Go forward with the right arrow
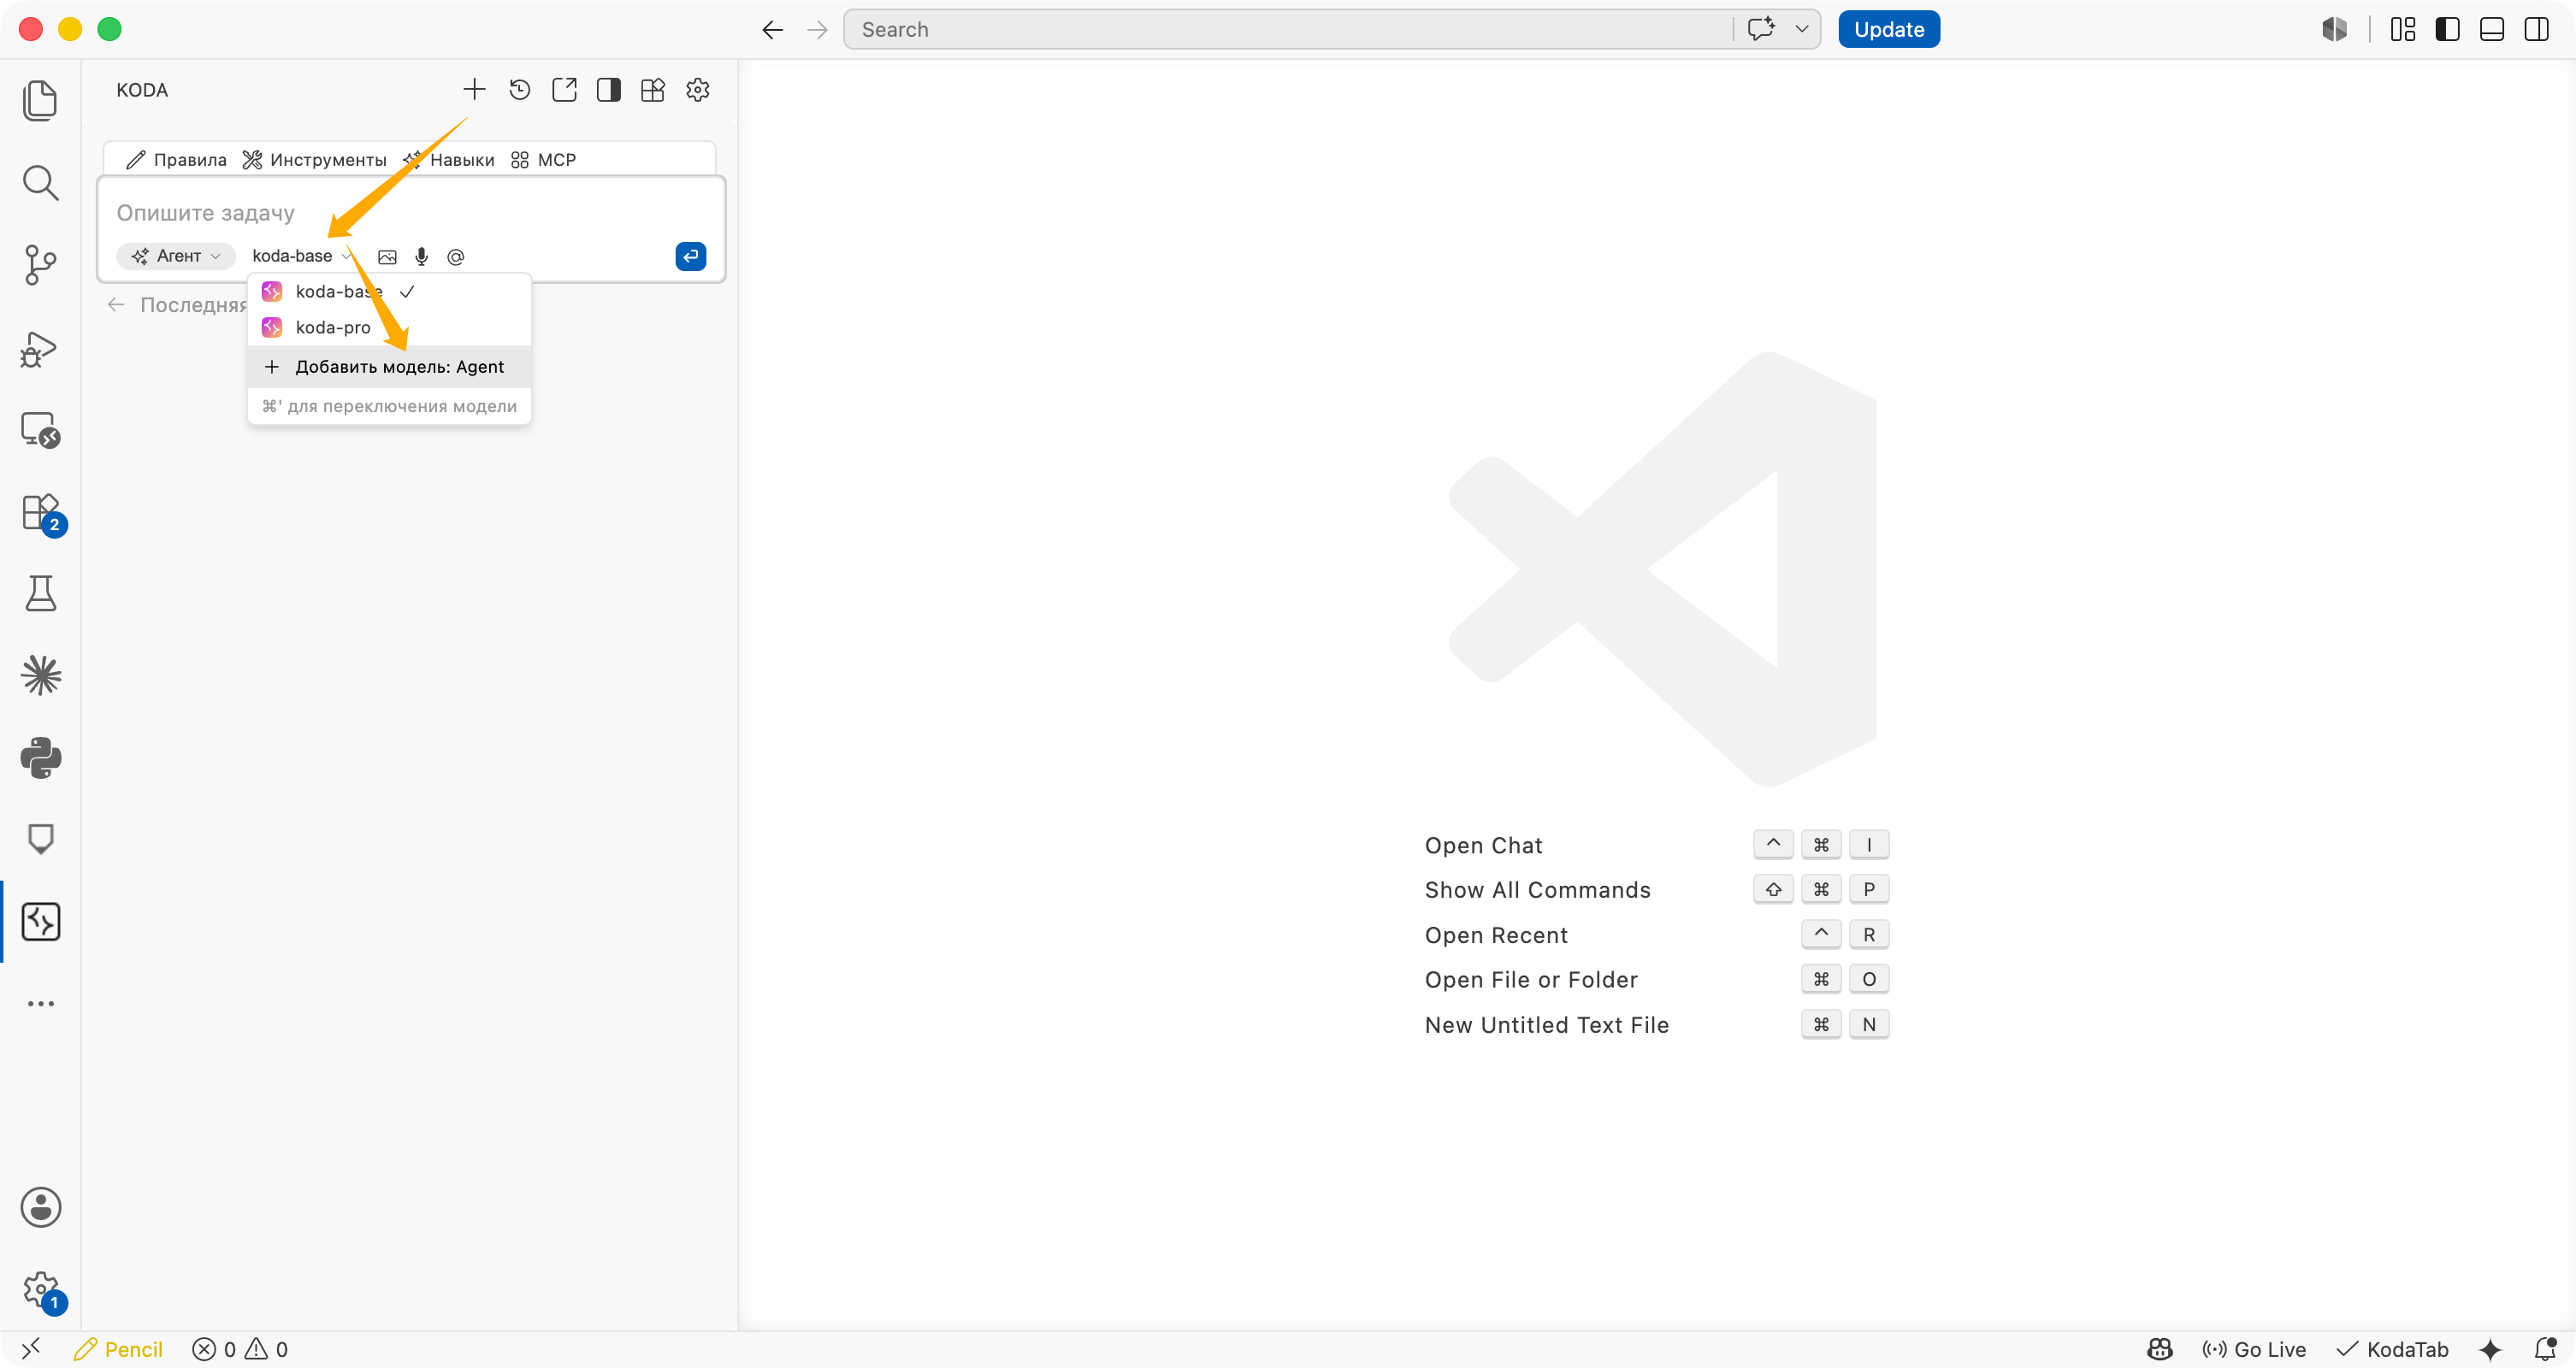 click(x=817, y=30)
